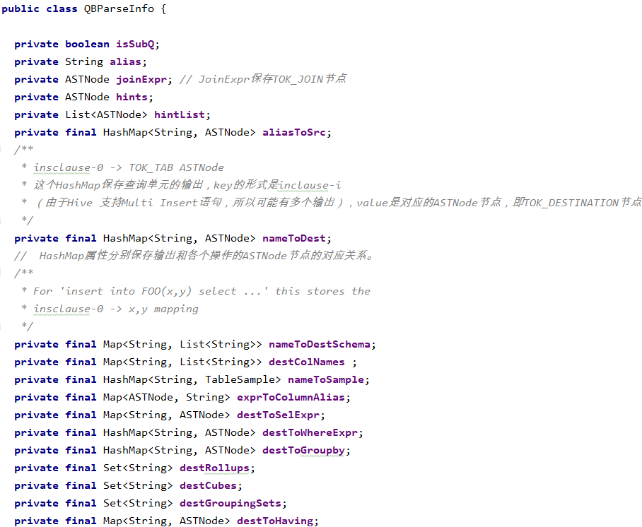Click the comment line 'insclause-0 -> TOK_TAB ASTNode'

[x=129, y=167]
